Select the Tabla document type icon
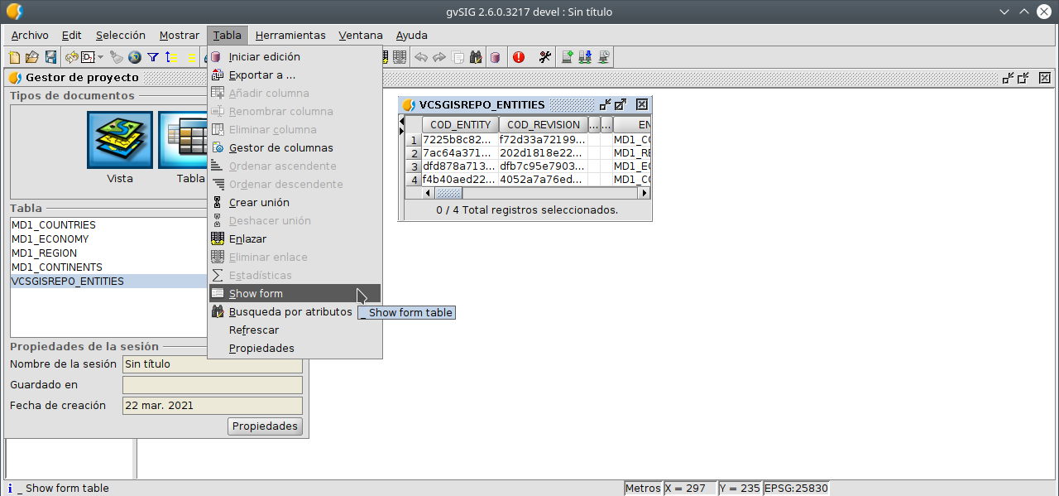1059x496 pixels. (x=182, y=140)
